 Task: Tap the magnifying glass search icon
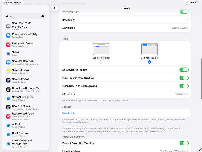coord(7,16)
